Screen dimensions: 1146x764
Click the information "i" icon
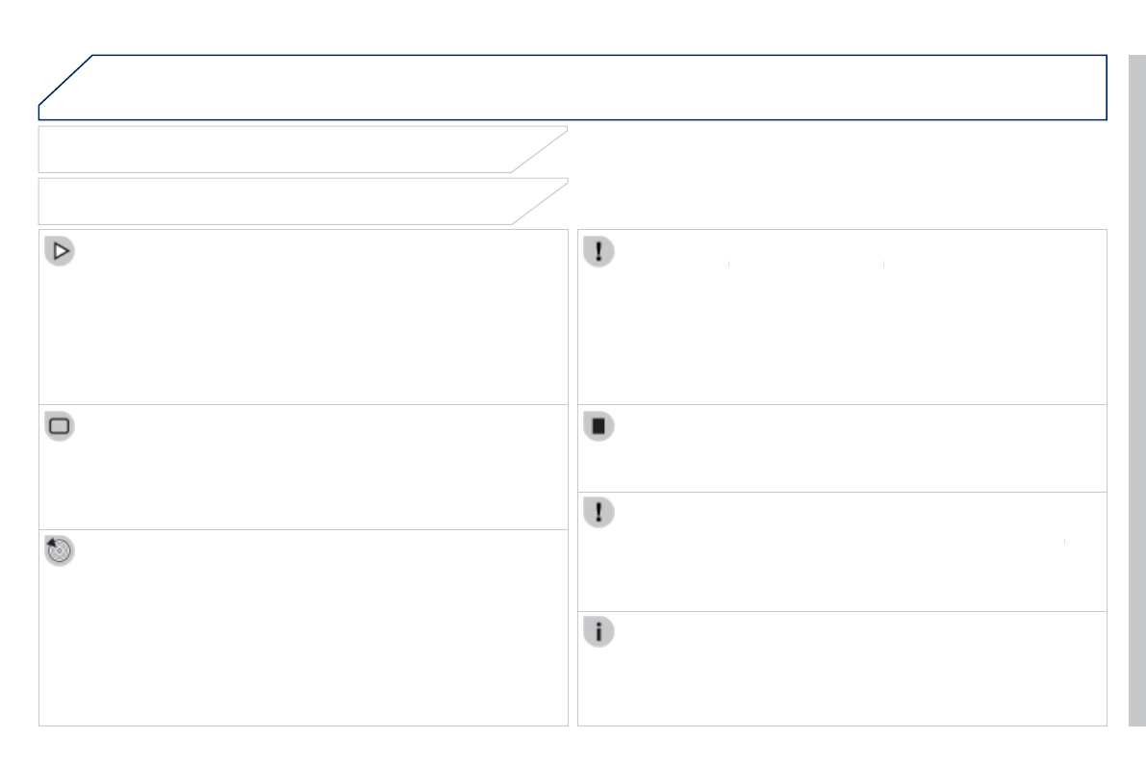(x=598, y=632)
